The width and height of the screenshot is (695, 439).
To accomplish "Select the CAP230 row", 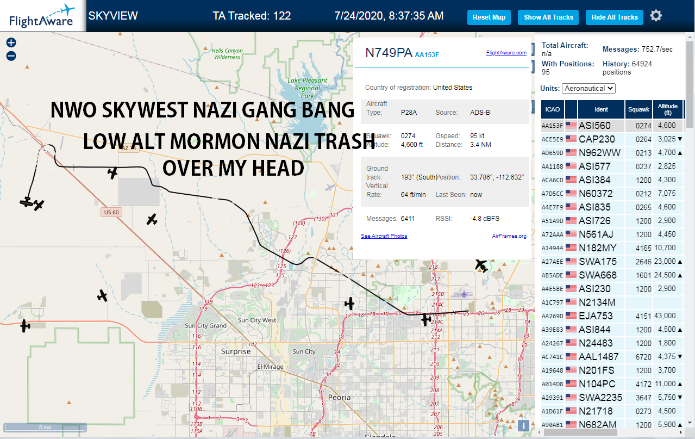I will (x=612, y=139).
